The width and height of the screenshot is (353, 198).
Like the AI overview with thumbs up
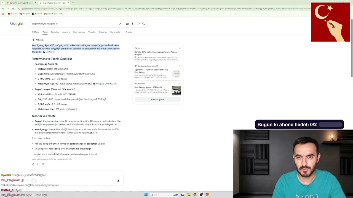tap(38, 164)
